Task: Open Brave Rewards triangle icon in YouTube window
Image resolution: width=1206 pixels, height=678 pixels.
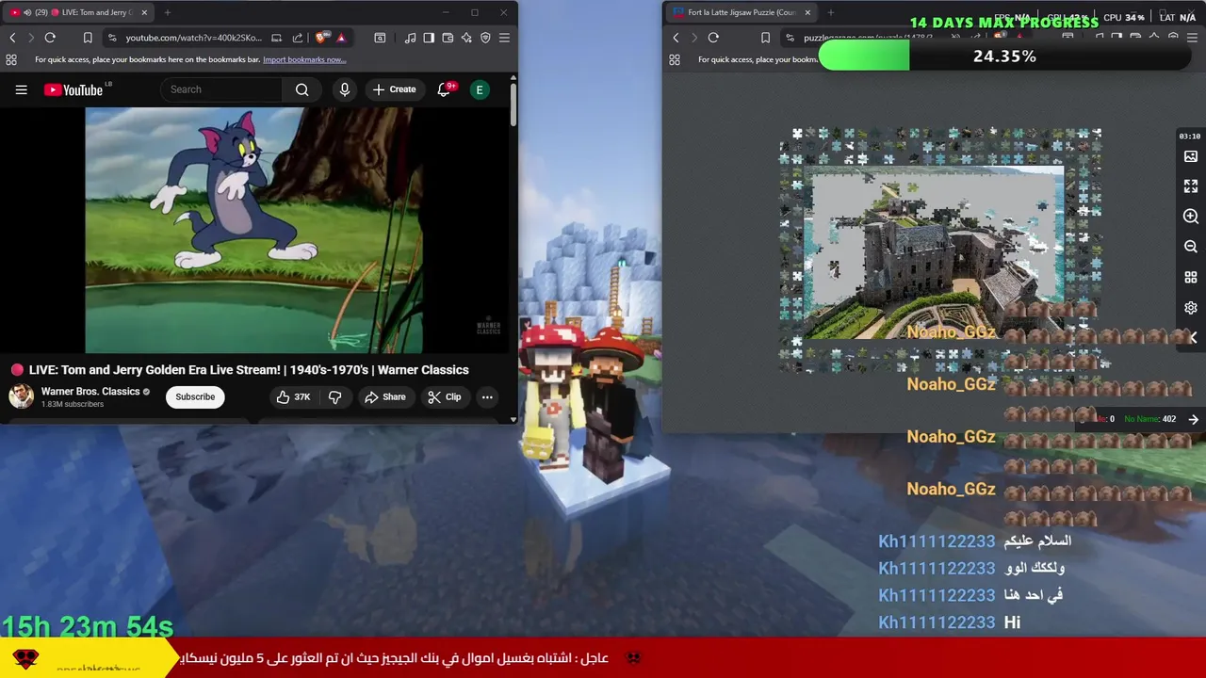Action: click(341, 38)
